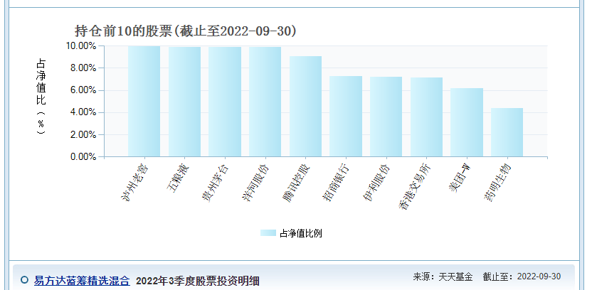Click the 2022年3季度股票投资明细 heading

pyautogui.click(x=197, y=281)
